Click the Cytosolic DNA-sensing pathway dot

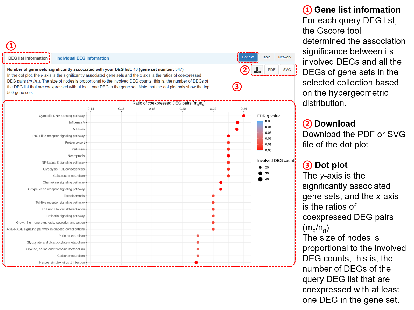244,116
